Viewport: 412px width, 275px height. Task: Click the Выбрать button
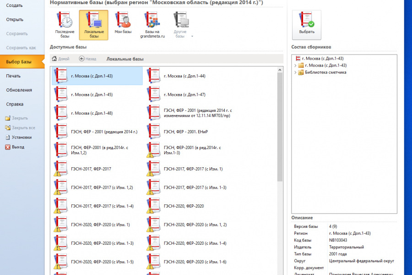[307, 25]
